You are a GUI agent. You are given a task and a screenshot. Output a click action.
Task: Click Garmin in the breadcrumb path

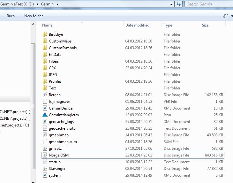(x=47, y=4)
